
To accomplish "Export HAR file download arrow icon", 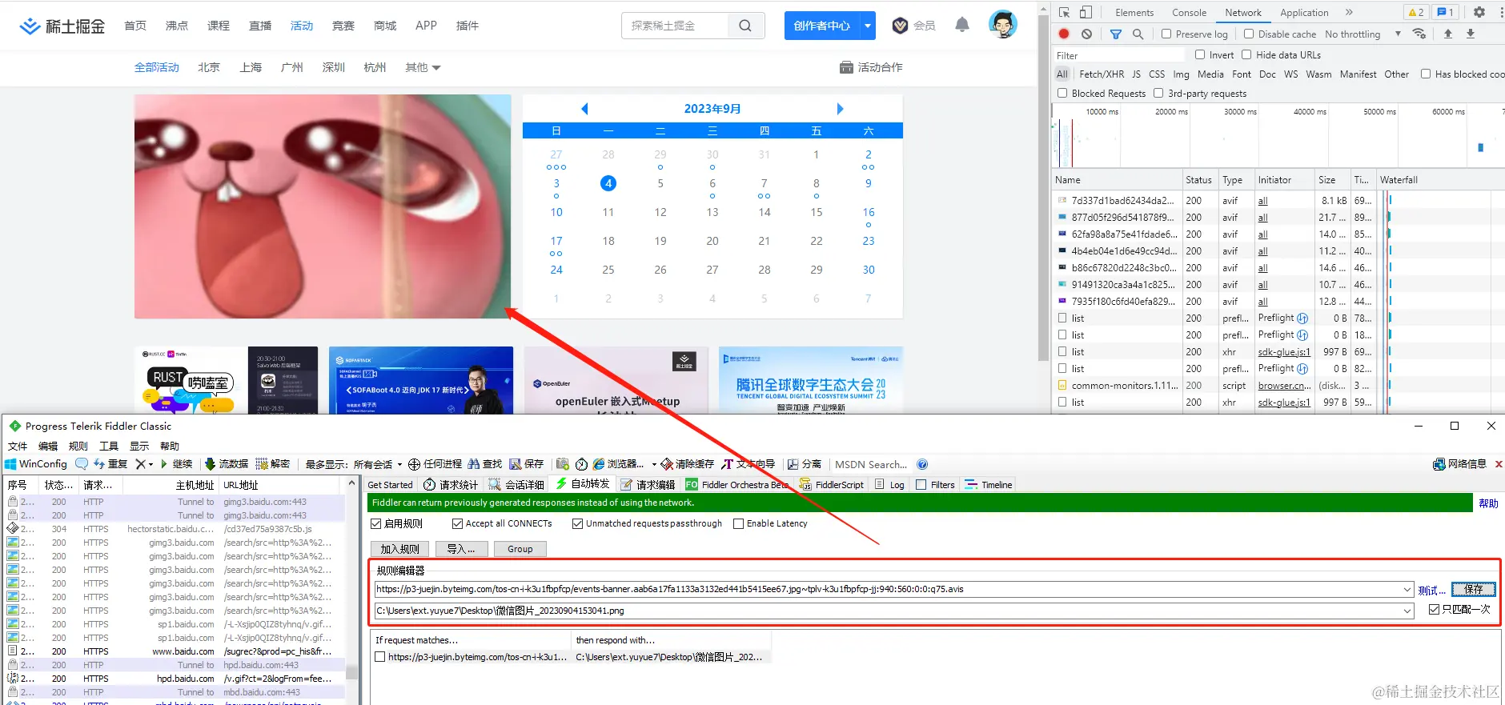I will click(x=1471, y=34).
